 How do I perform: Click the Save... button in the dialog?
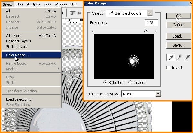pyautogui.click(x=179, y=45)
